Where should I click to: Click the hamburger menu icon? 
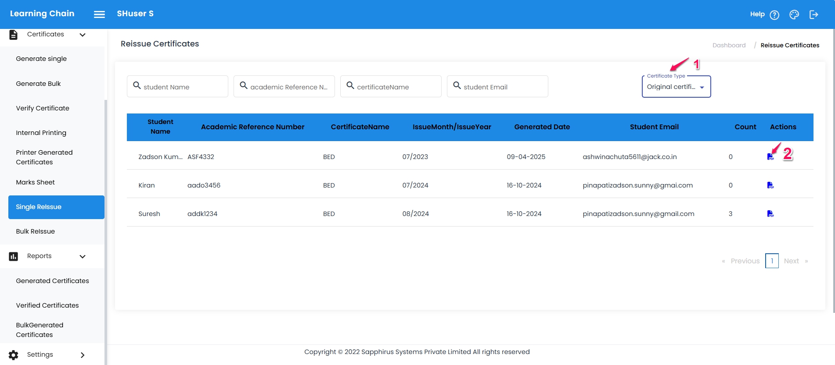(x=99, y=14)
